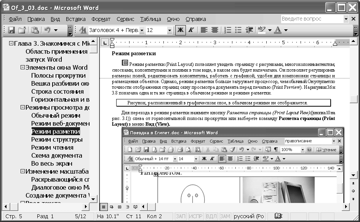This screenshot has height=222, width=360.
Task: Click the Save diskette icon in main toolbar
Action: (11, 30)
